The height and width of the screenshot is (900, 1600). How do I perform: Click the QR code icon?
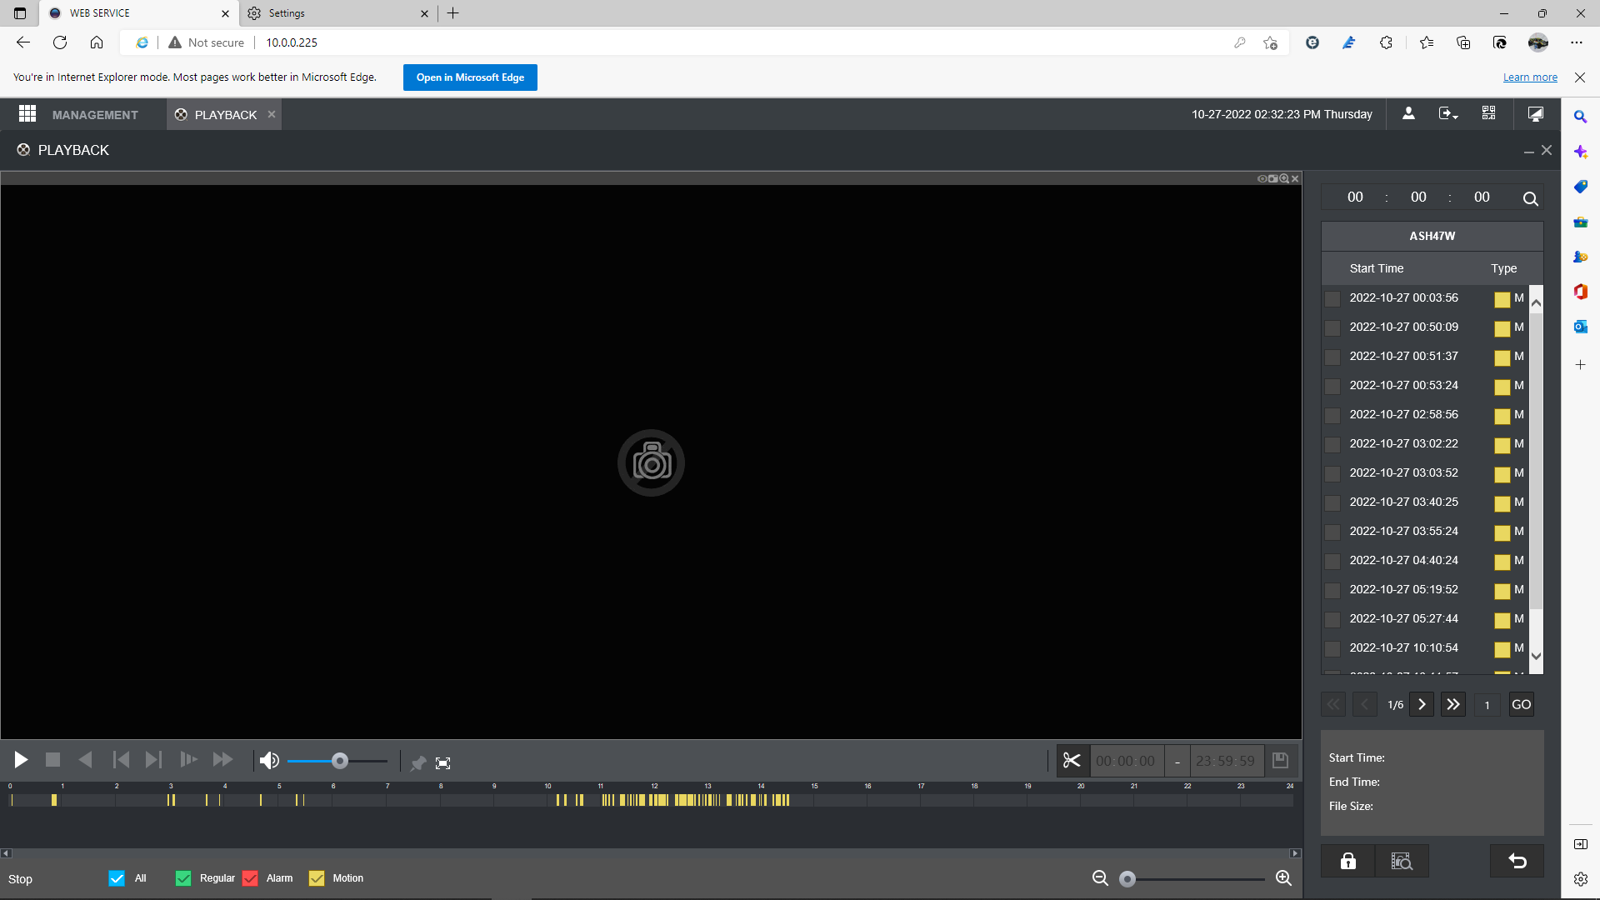[x=1488, y=113]
